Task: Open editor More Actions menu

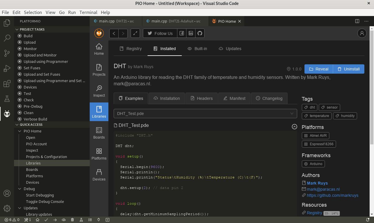Action: (x=366, y=21)
